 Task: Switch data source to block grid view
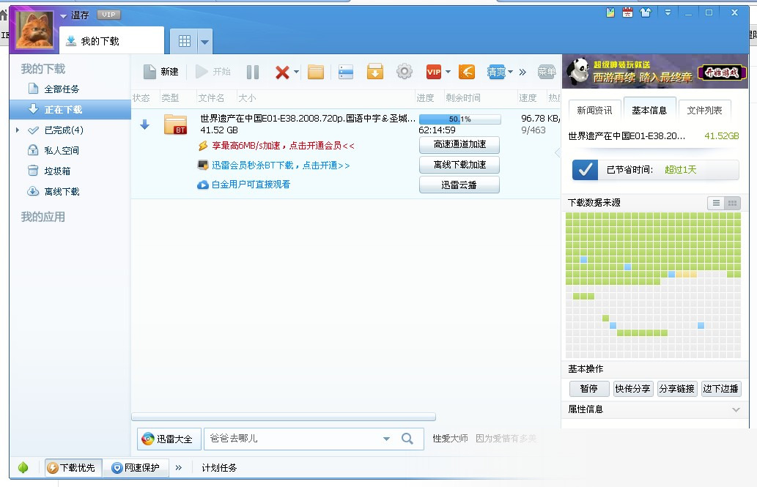click(732, 203)
